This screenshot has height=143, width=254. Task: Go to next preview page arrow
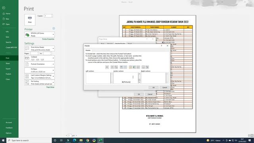tap(77, 135)
